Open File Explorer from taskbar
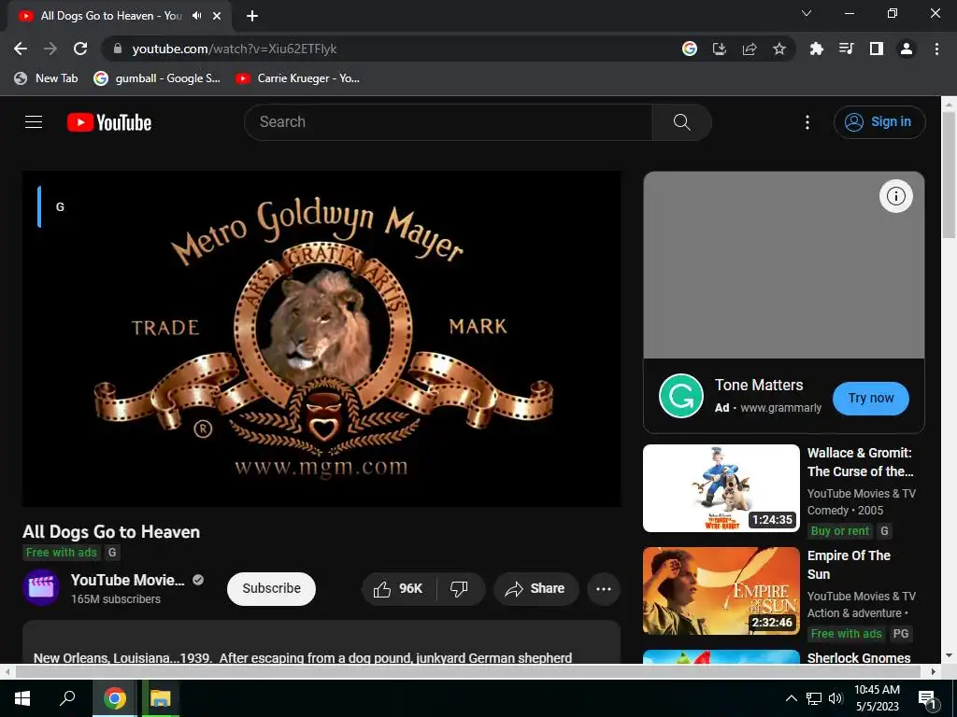The height and width of the screenshot is (717, 957). click(x=160, y=698)
